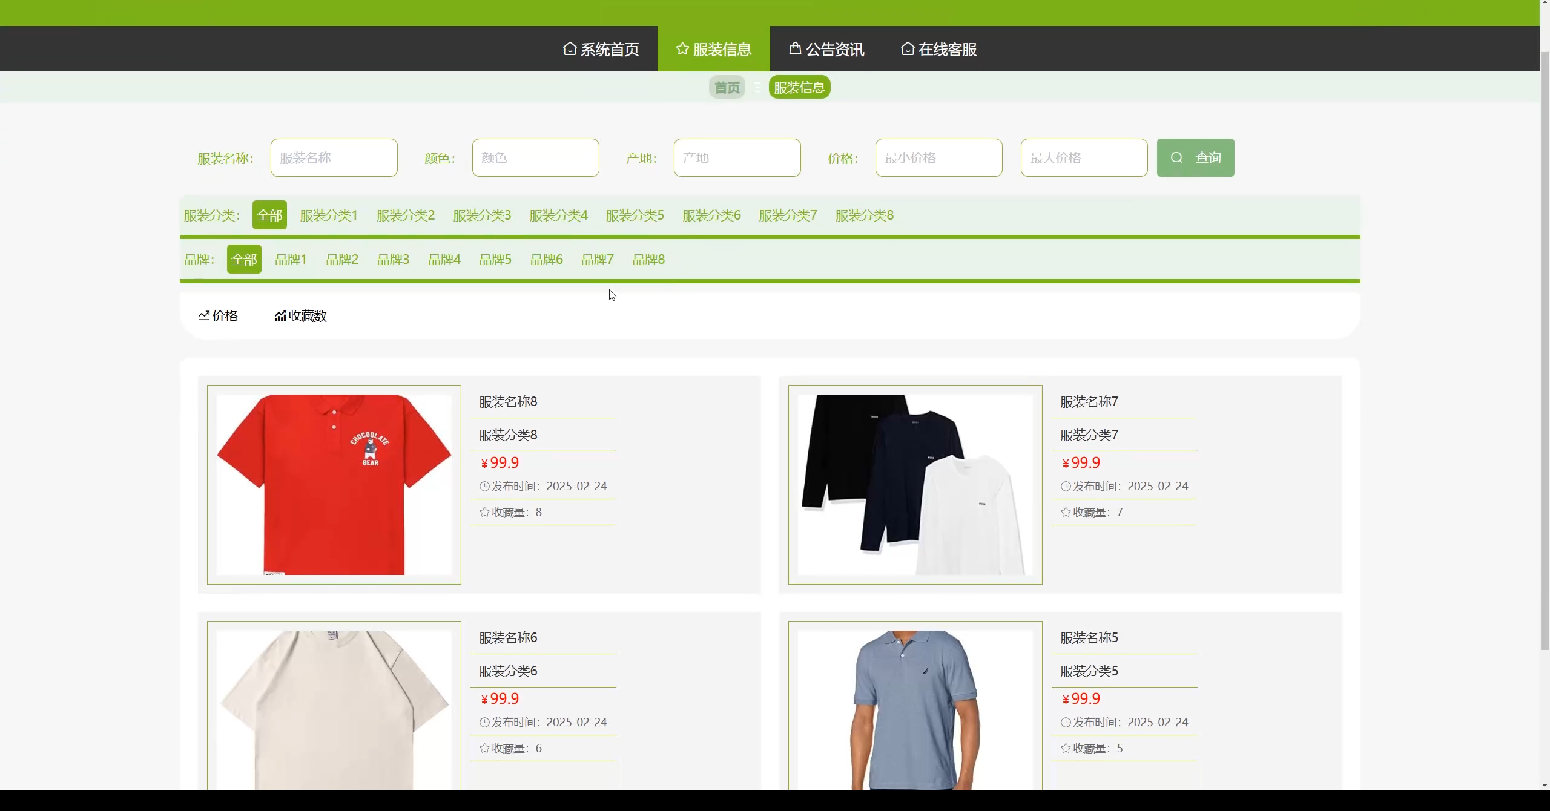Viewport: 1550px width, 811px height.
Task: Select 服装分类8 category filter
Action: [x=864, y=215]
